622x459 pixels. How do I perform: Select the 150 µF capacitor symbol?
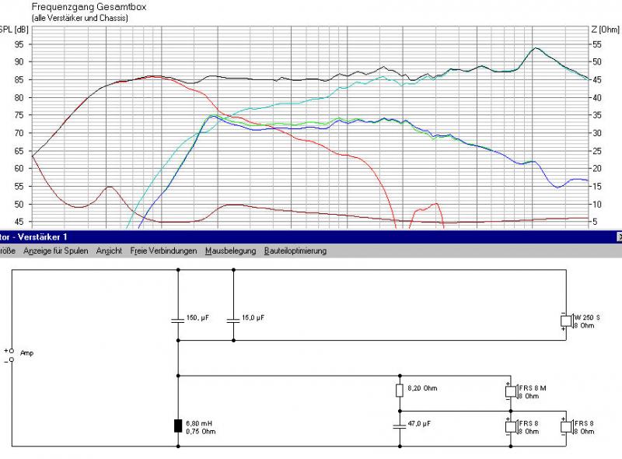pyautogui.click(x=178, y=321)
